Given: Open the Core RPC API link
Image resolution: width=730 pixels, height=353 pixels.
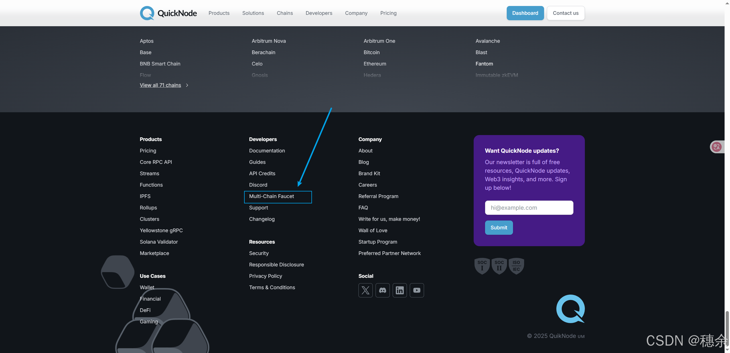Looking at the screenshot, I should click(156, 162).
